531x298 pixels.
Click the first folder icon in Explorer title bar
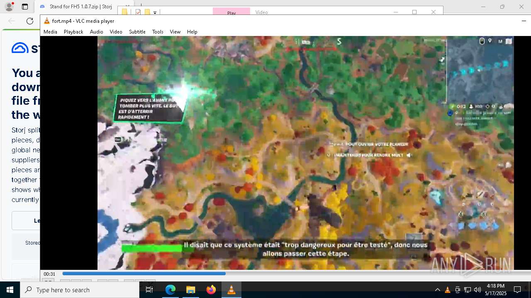124,12
